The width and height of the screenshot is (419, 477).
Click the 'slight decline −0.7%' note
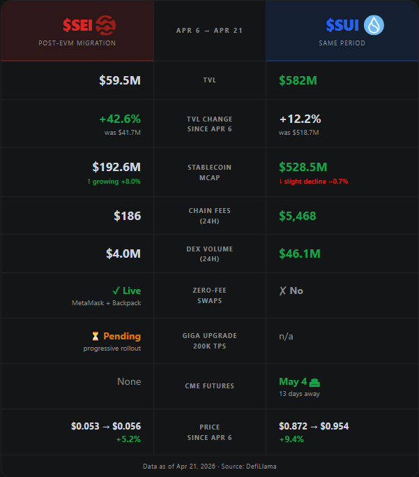(x=313, y=182)
